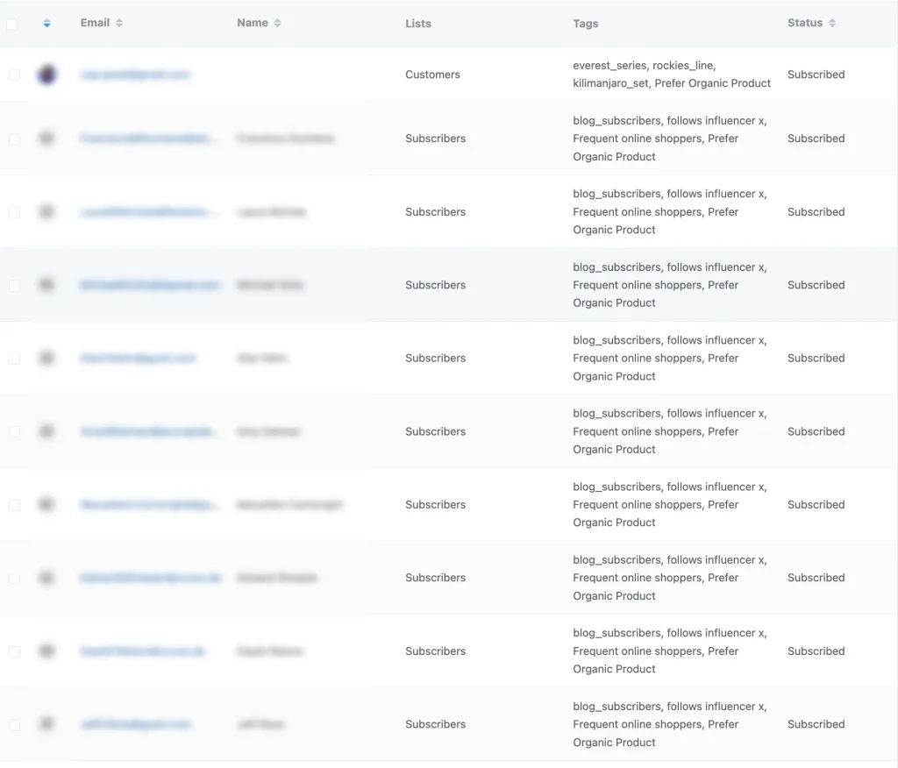
Task: Click the avatar in the second contact row
Action: point(46,139)
